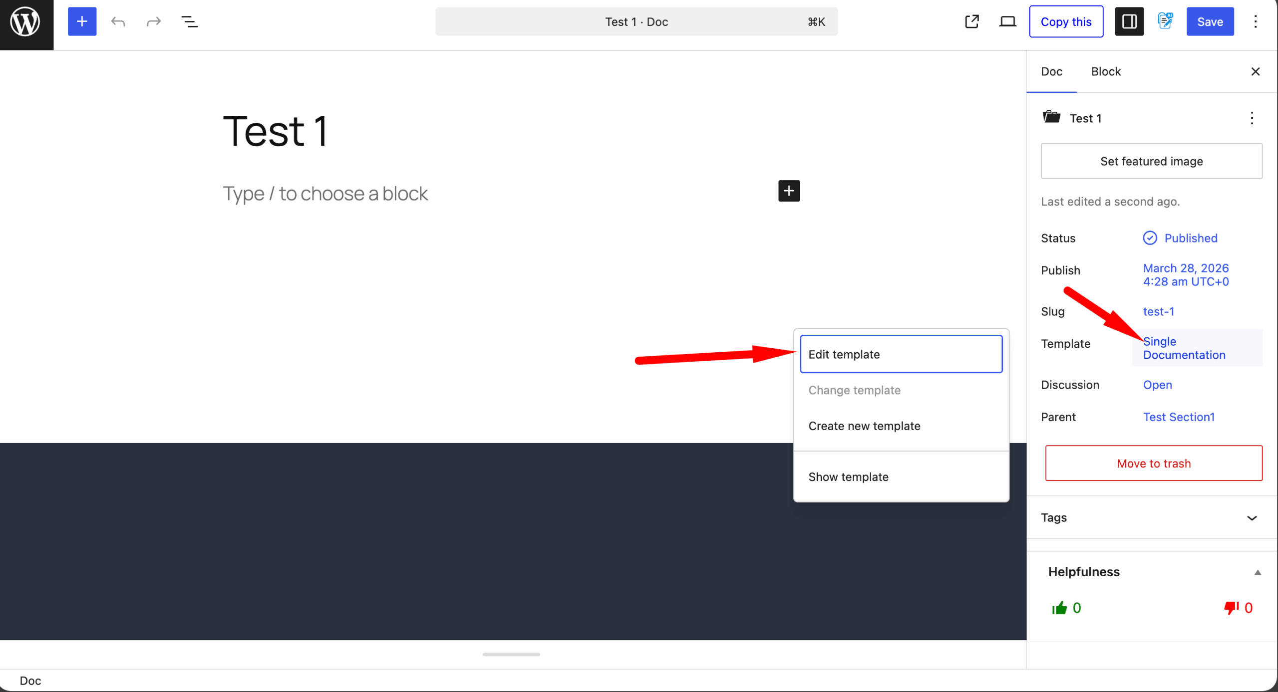Open the document overview list icon

click(189, 21)
